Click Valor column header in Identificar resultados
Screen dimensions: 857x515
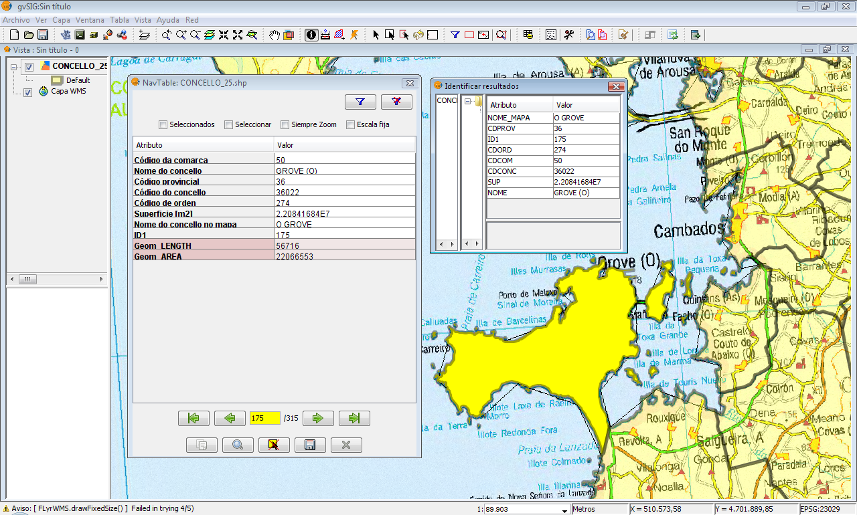pyautogui.click(x=586, y=105)
